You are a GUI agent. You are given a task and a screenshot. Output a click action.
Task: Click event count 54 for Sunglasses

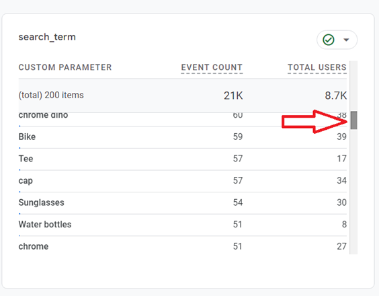click(238, 202)
